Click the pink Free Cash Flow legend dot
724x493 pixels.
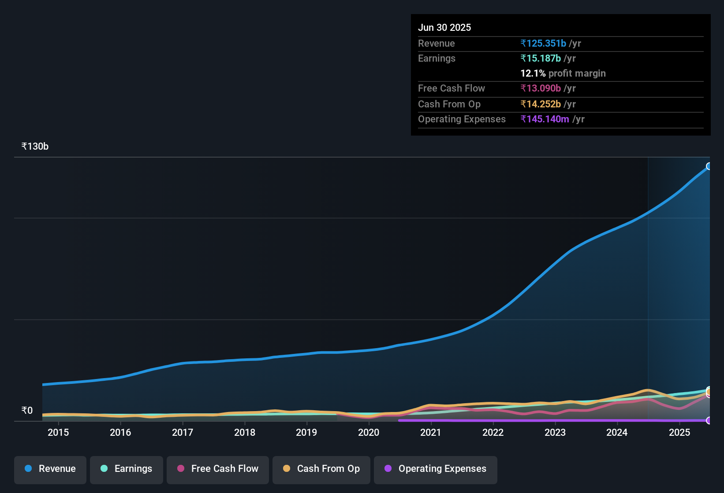[x=181, y=469]
